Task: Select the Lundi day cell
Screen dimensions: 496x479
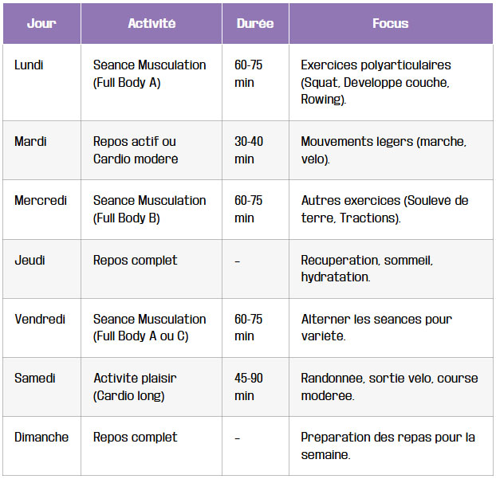Action: pos(30,65)
